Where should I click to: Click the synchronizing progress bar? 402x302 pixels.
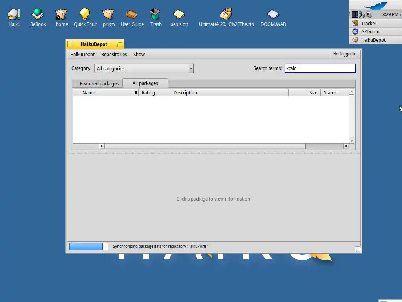pyautogui.click(x=89, y=247)
